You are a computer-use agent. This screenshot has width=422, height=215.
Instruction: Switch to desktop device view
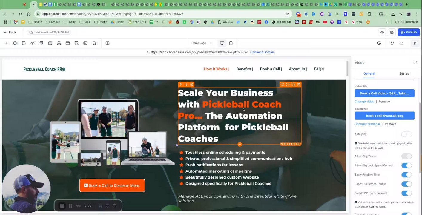pos(222,43)
